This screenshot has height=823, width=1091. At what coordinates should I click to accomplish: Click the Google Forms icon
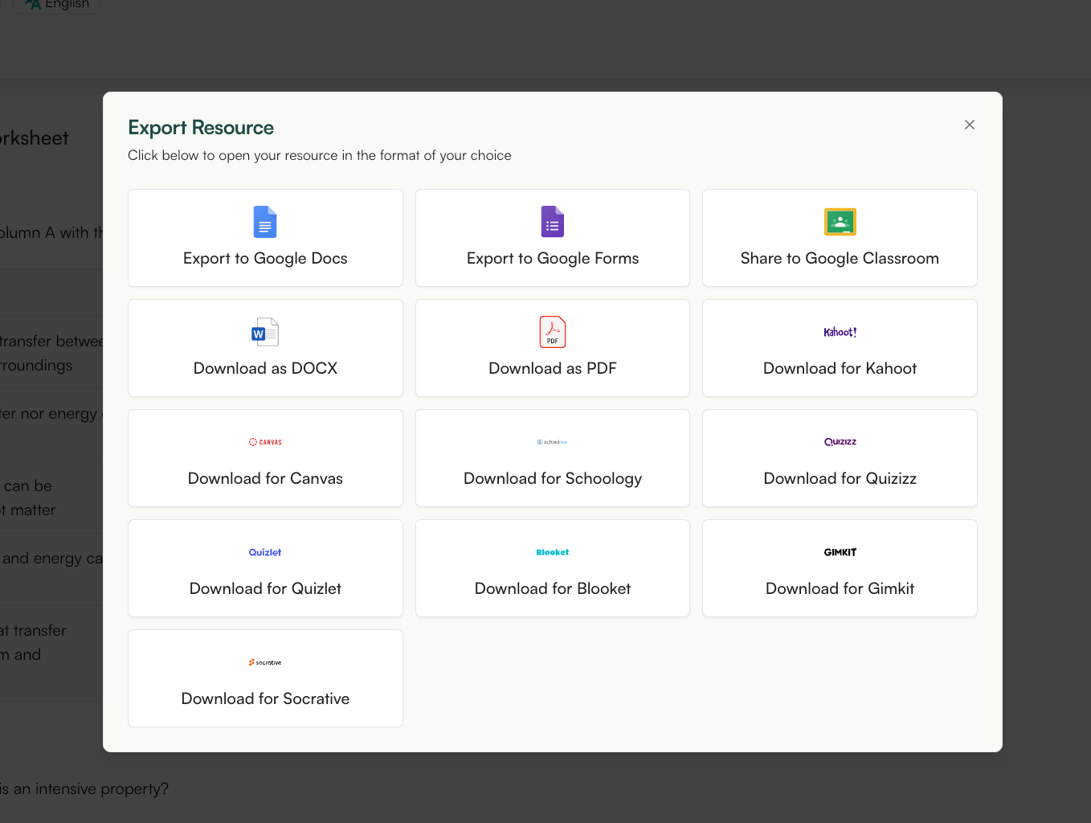click(552, 222)
